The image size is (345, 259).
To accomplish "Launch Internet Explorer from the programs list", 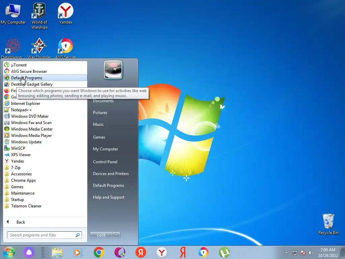I will (x=45, y=103).
